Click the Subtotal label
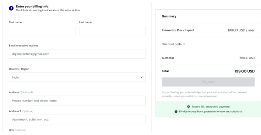This screenshot has height=135, width=261. (x=168, y=58)
